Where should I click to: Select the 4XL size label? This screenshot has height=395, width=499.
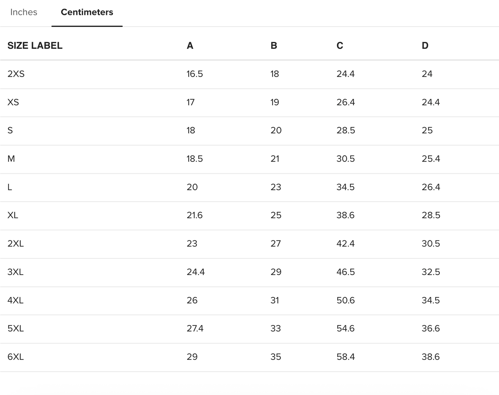(16, 300)
